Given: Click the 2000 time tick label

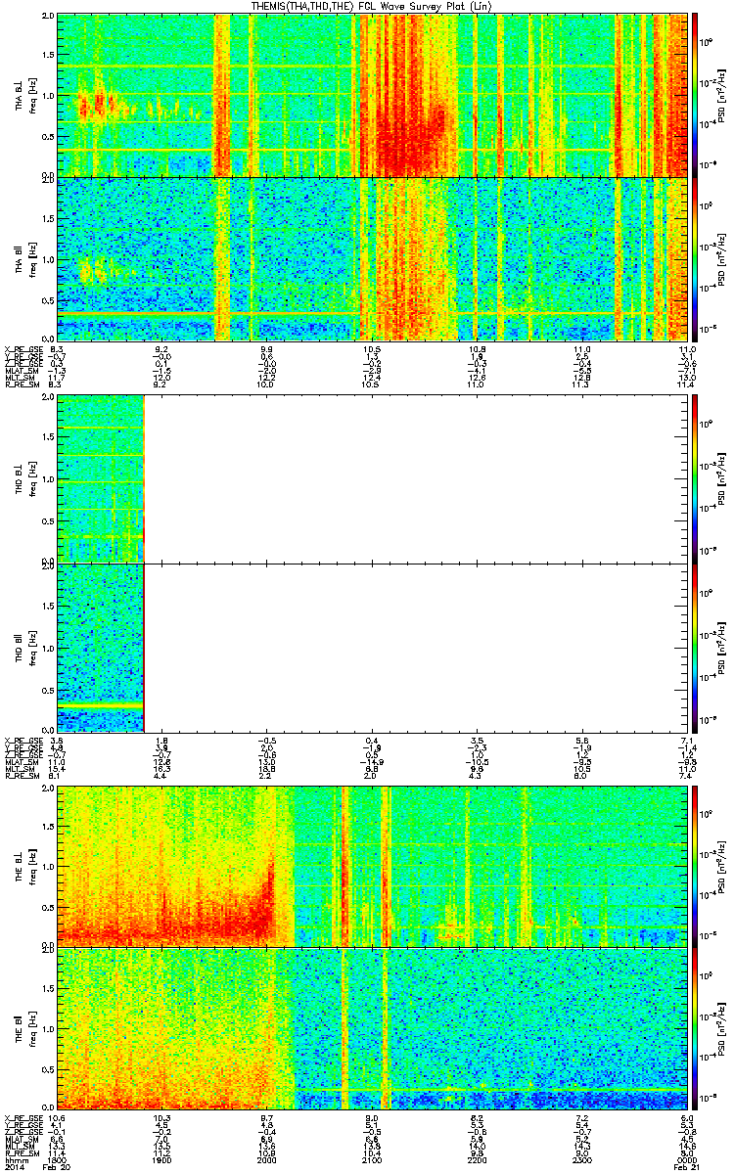Looking at the screenshot, I should (267, 1161).
